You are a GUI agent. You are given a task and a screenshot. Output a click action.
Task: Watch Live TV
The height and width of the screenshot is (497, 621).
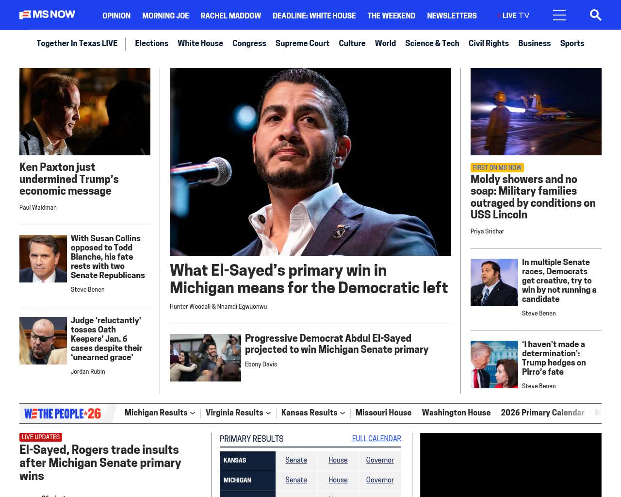(513, 16)
